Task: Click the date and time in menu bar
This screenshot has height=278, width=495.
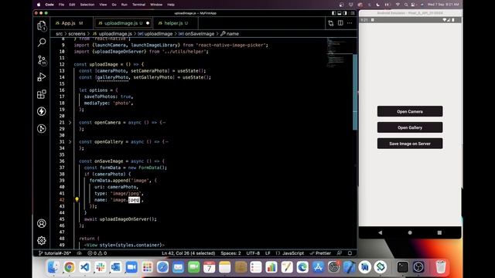Action: tap(443, 5)
